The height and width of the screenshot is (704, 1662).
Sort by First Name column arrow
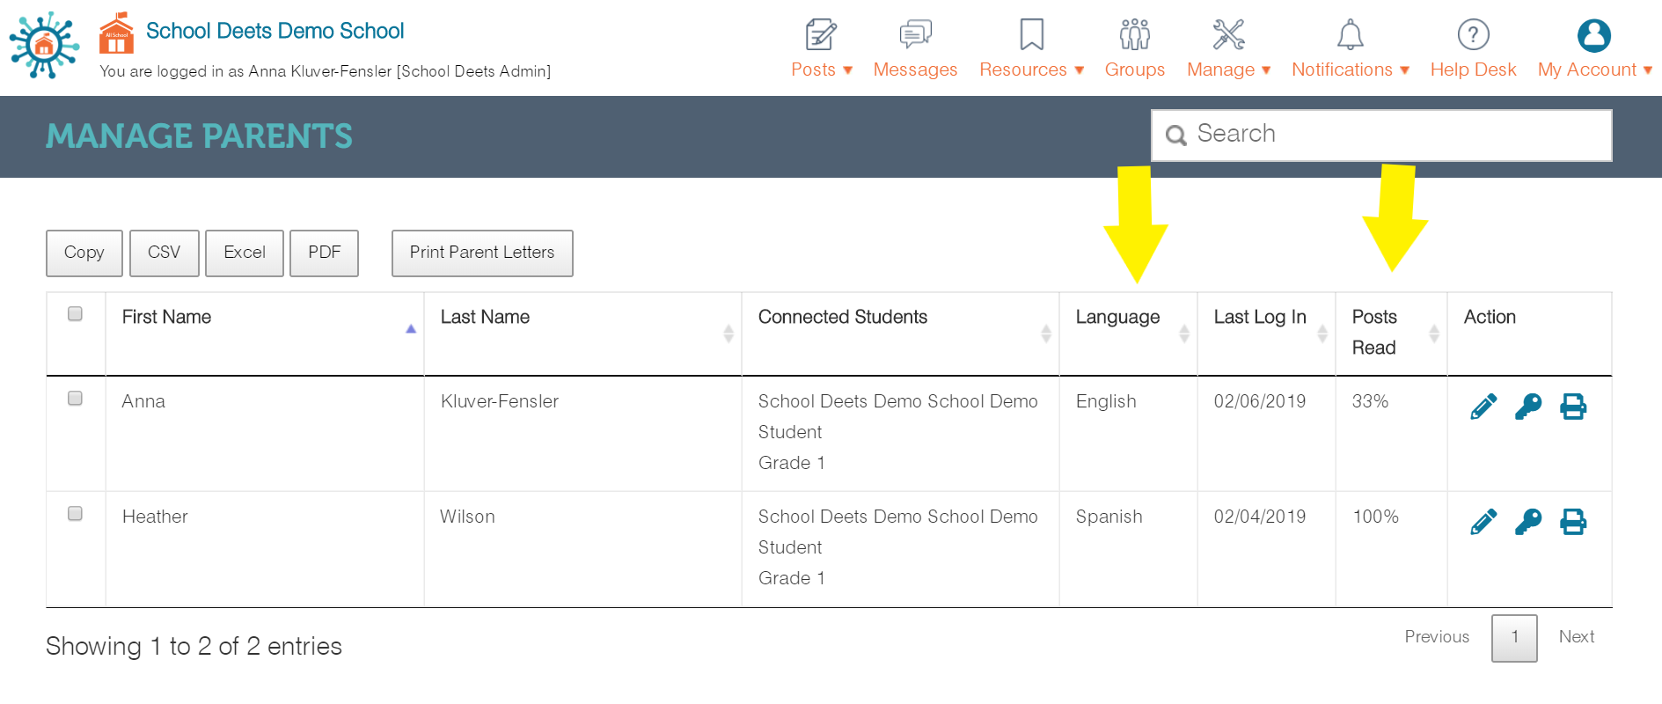coord(410,329)
